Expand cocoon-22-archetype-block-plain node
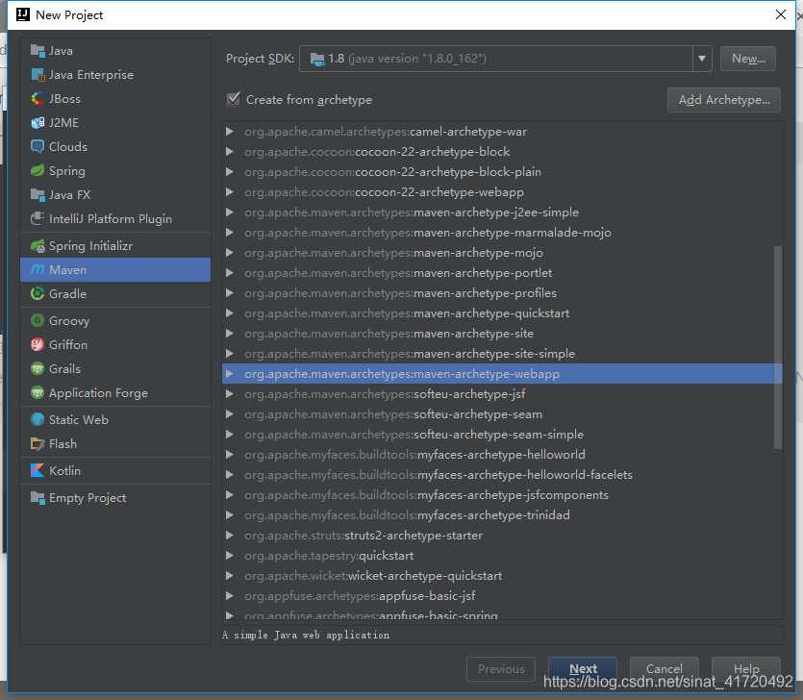This screenshot has height=700, width=803. click(230, 172)
